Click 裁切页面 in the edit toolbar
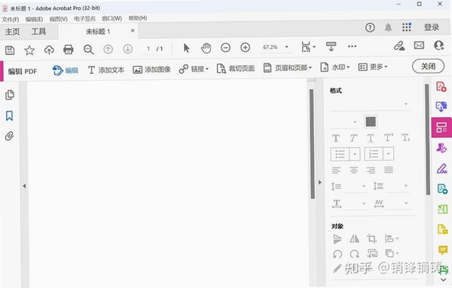This screenshot has height=288, width=452. coord(236,69)
